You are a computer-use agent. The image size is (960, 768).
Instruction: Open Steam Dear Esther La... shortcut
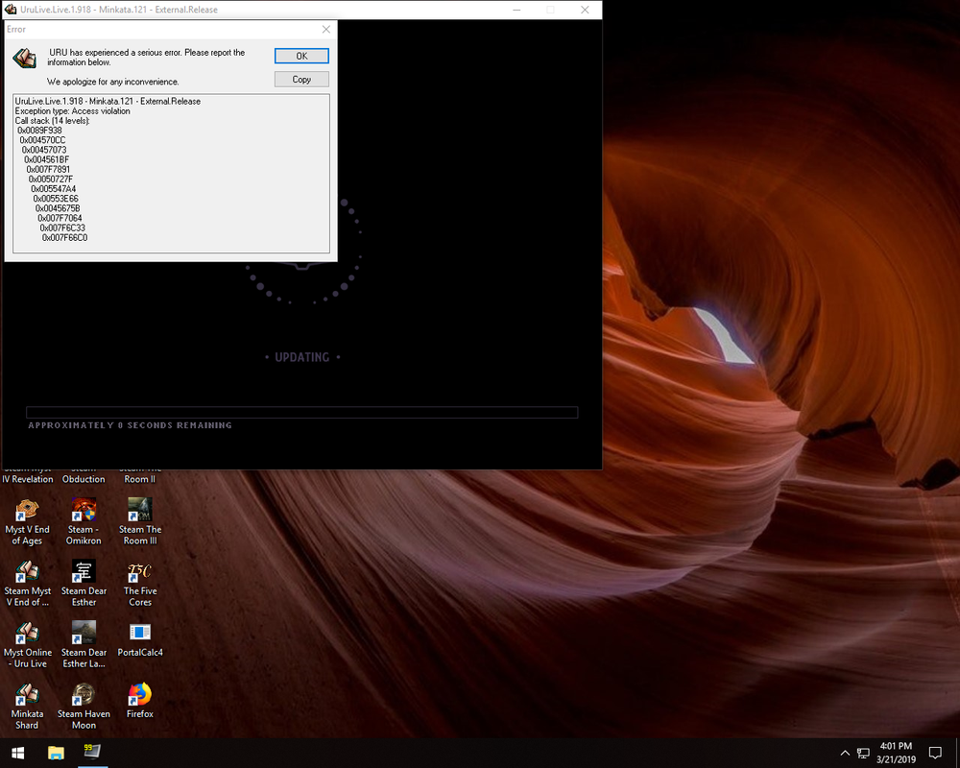tap(84, 644)
